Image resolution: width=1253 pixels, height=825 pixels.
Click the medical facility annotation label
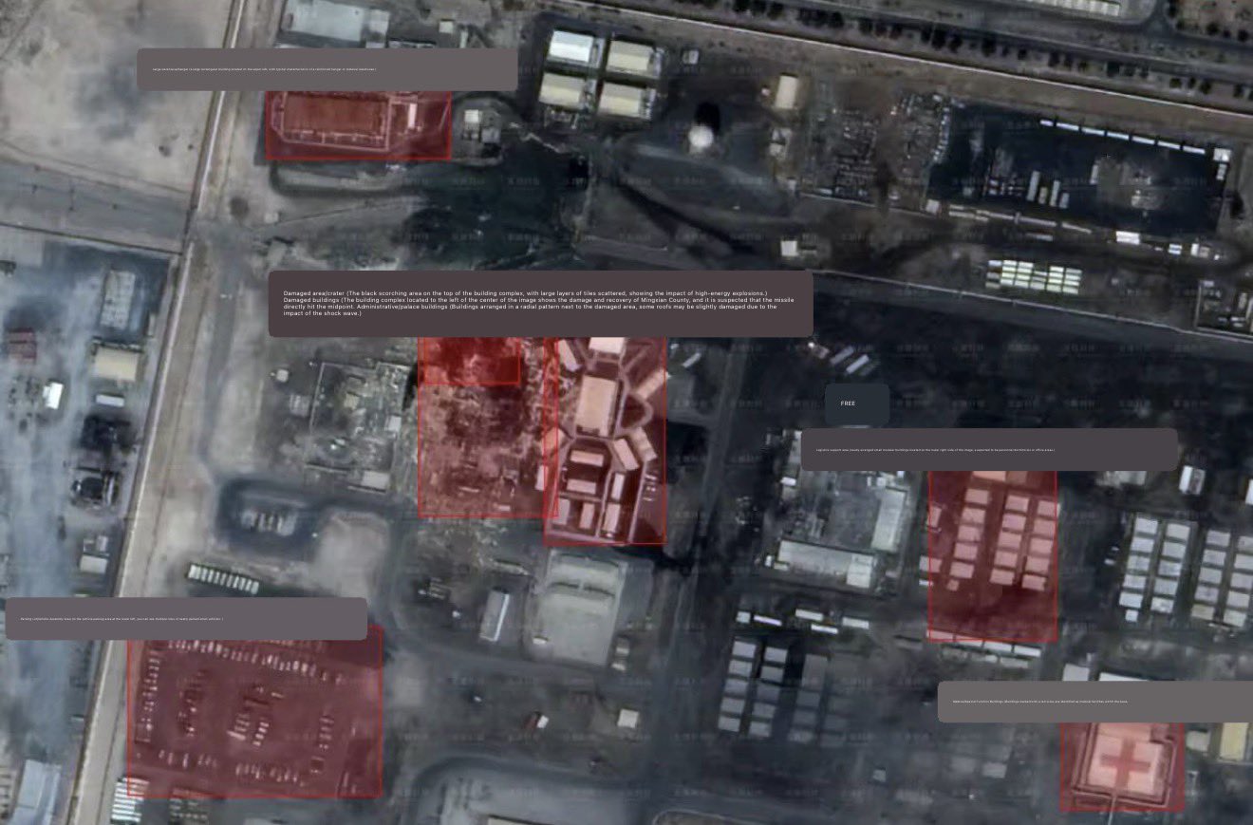click(1094, 702)
